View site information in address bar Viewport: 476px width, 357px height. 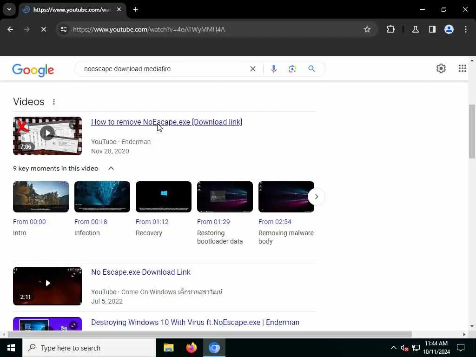coord(64,29)
